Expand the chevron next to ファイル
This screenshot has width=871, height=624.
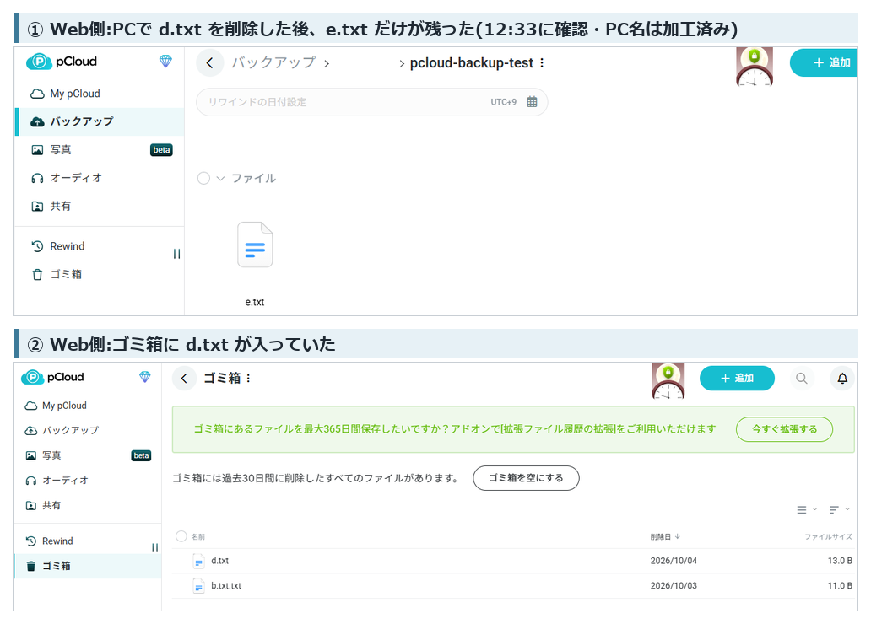click(x=220, y=178)
